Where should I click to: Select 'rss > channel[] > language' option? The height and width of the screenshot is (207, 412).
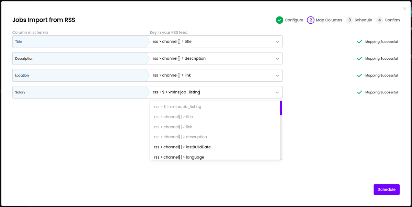coord(179,157)
